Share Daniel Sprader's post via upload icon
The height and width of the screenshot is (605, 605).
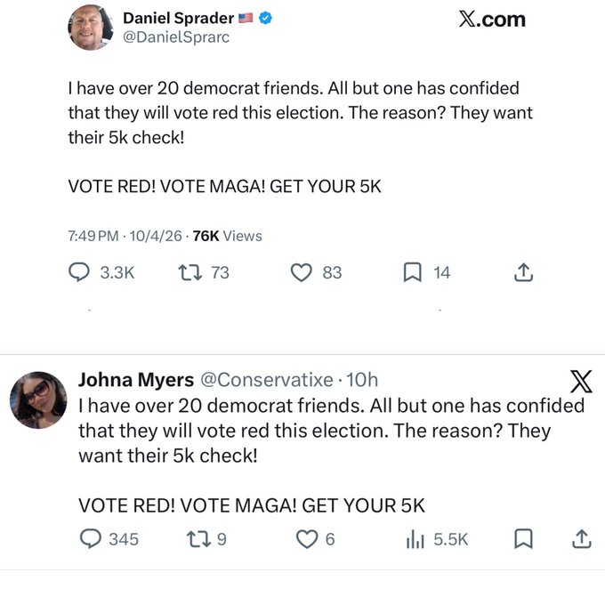tap(523, 272)
